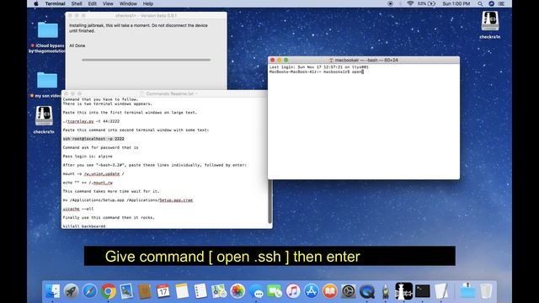Open System Preferences gear in dock
This screenshot has height=303, width=539.
348,291
